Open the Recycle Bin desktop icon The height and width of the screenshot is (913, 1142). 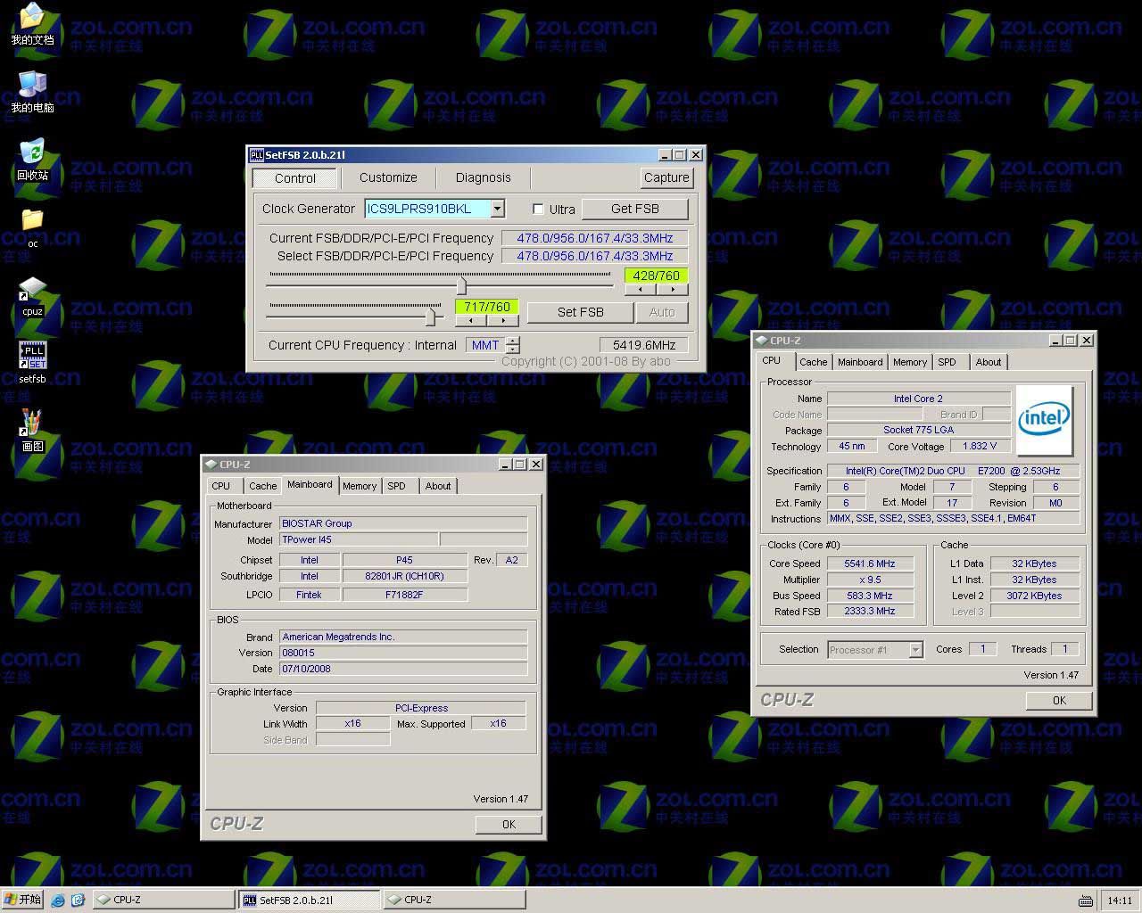(x=32, y=160)
